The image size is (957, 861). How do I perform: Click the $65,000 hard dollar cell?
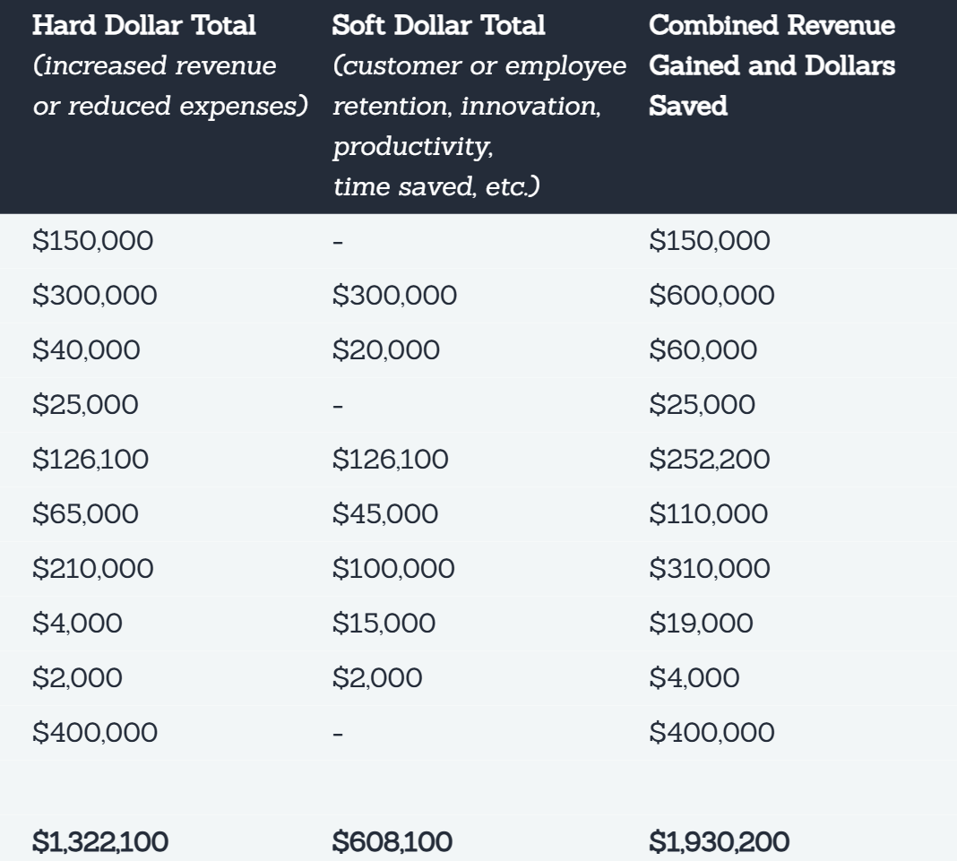point(86,514)
